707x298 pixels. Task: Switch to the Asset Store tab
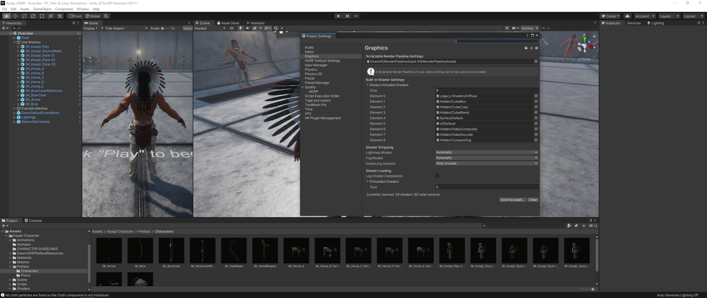tap(228, 23)
